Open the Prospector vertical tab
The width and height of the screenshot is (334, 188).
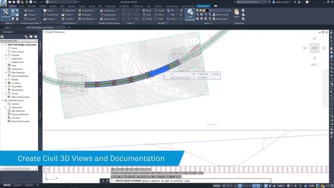pyautogui.click(x=40, y=46)
